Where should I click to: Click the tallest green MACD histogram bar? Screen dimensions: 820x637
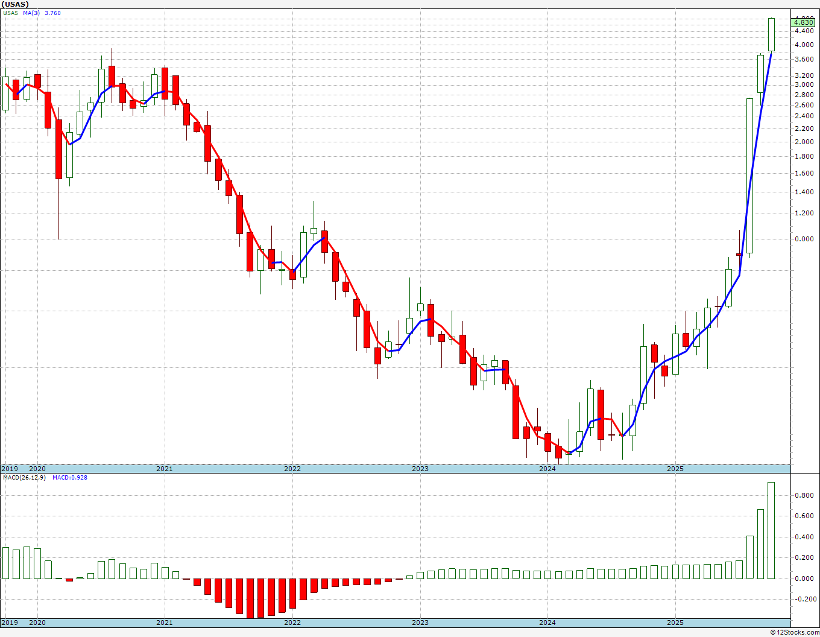[x=771, y=530]
